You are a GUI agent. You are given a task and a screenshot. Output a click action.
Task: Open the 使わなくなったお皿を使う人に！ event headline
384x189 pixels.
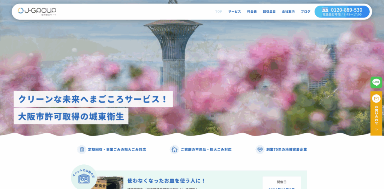(x=166, y=181)
